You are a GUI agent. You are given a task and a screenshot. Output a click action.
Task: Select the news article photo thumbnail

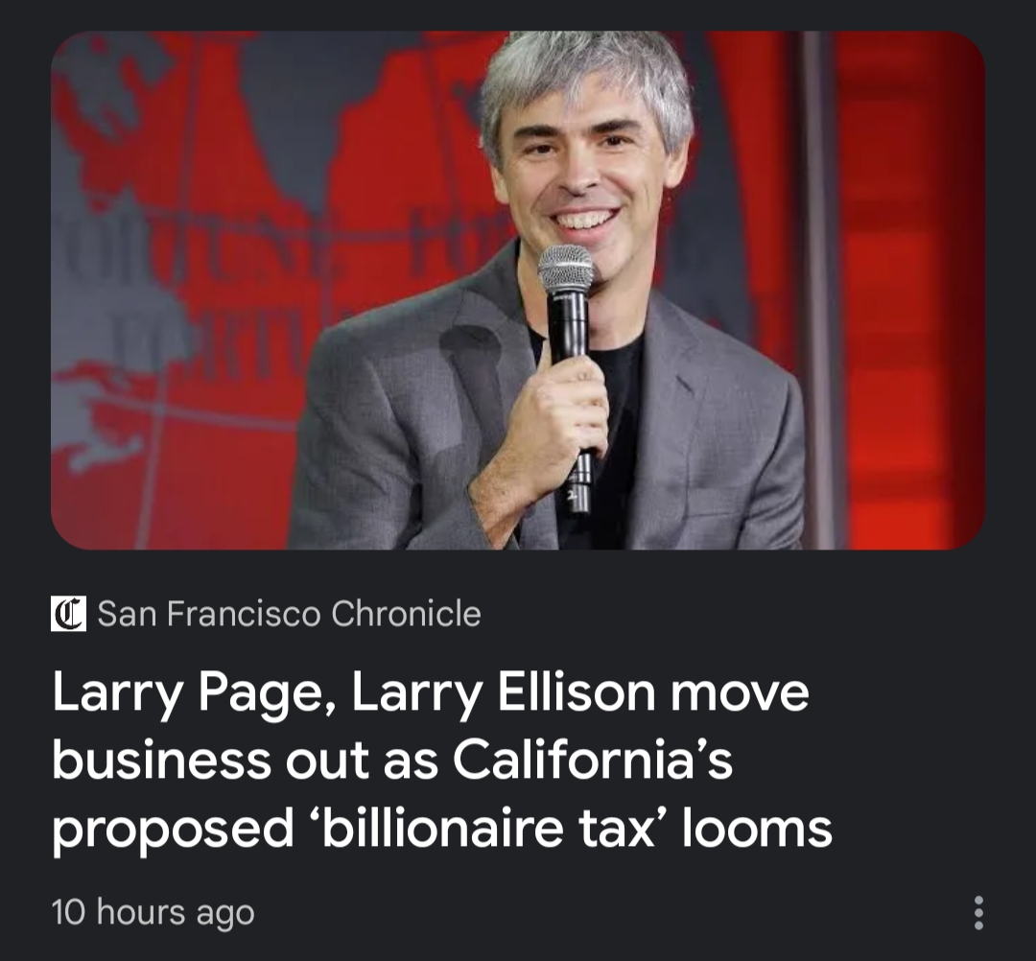[518, 290]
